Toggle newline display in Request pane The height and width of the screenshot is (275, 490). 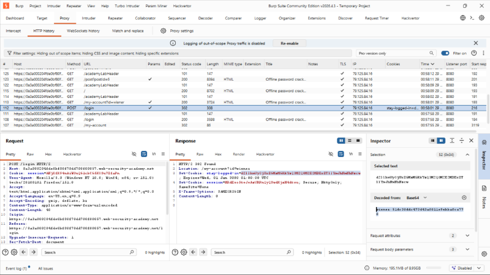[x=154, y=154]
